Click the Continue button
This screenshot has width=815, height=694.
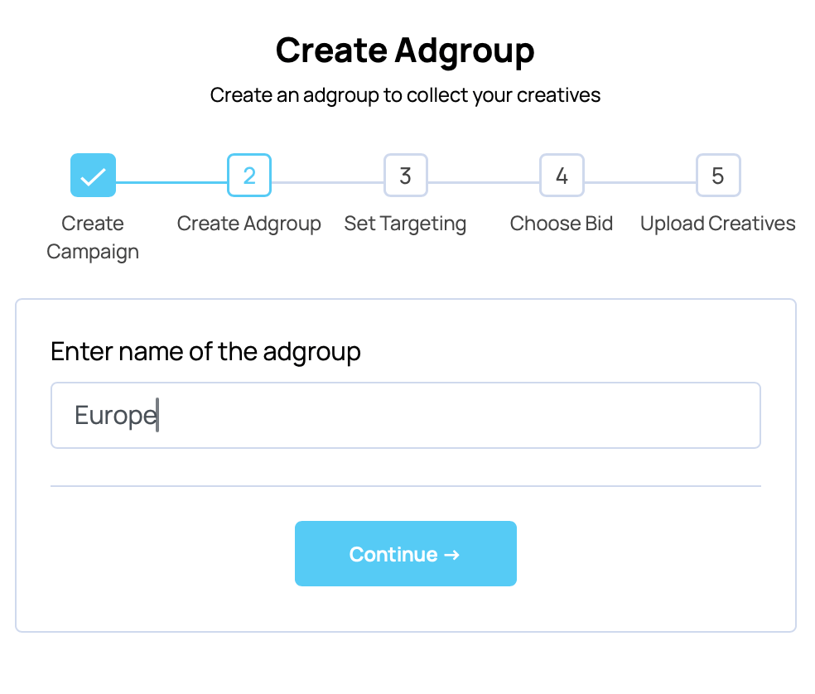405,553
